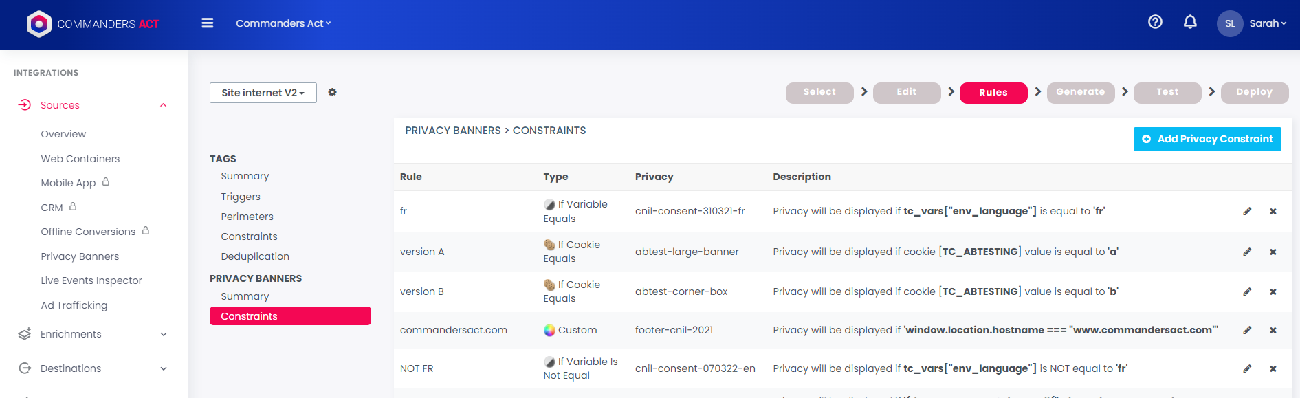This screenshot has height=398, width=1300.
Task: Edit the 'commandersact.com' constraint
Action: [x=1247, y=330]
